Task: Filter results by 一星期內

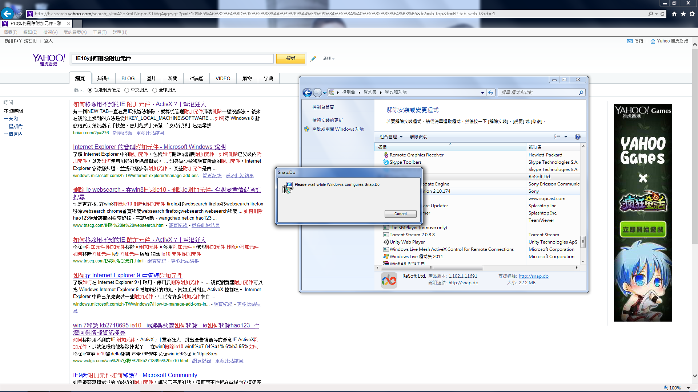Action: pos(13,126)
